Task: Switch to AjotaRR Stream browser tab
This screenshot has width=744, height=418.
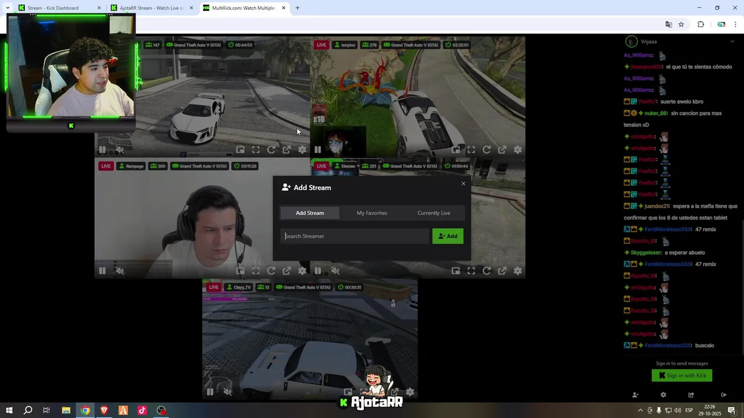Action: pyautogui.click(x=152, y=8)
